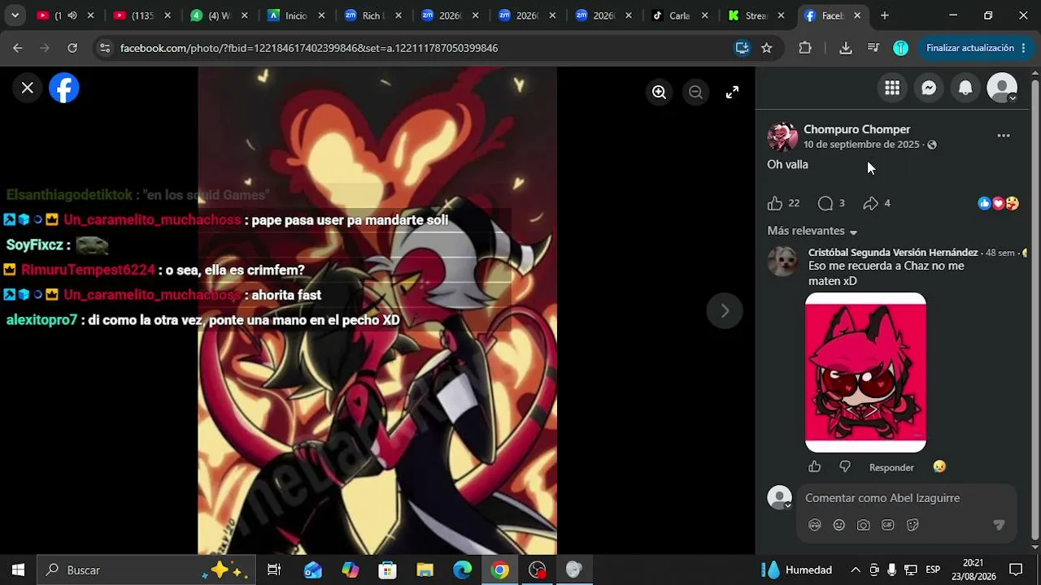Switch to the YouTube (1135 tab
The height and width of the screenshot is (585, 1041).
tap(142, 15)
